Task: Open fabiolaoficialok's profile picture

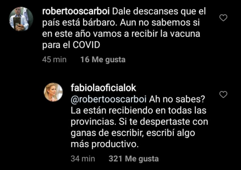Action: pyautogui.click(x=53, y=92)
